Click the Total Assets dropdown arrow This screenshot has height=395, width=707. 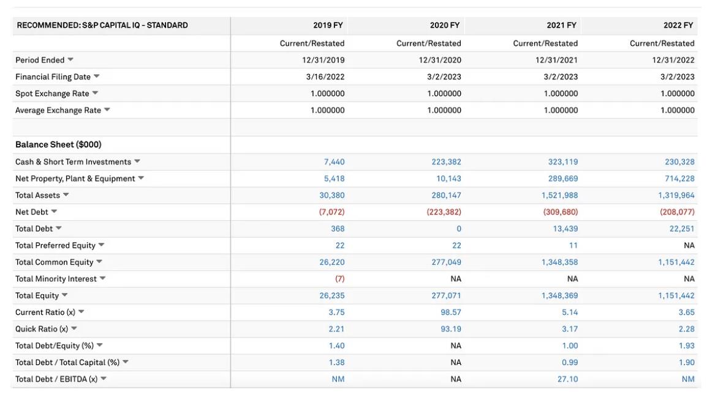click(x=66, y=195)
